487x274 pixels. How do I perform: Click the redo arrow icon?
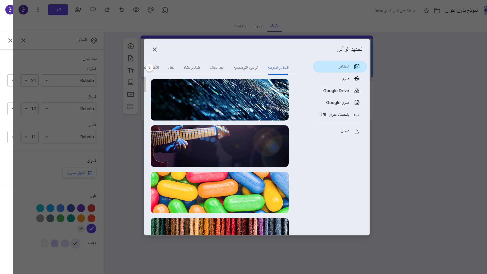[x=107, y=10]
